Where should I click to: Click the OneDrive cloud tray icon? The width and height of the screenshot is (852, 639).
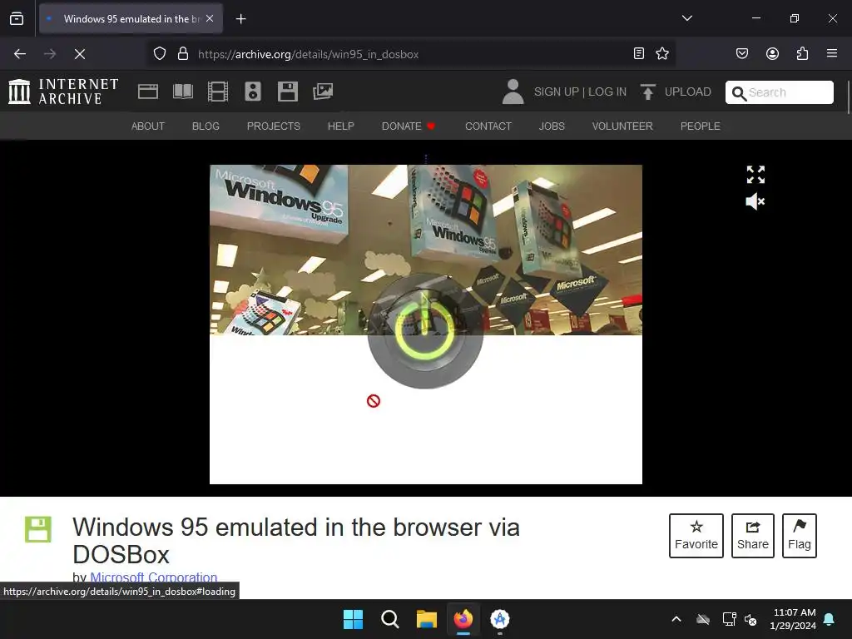(x=703, y=619)
